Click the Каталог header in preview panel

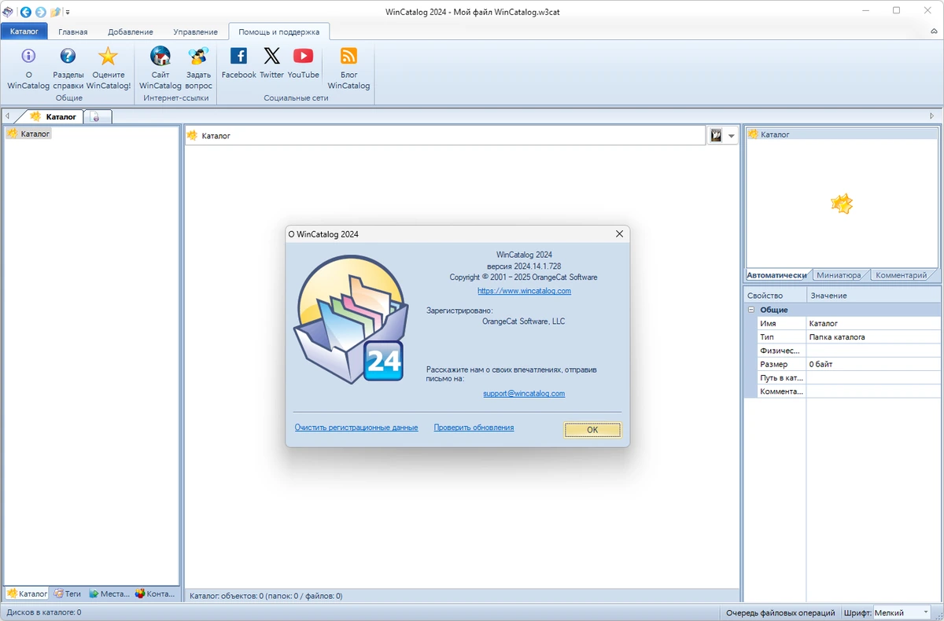click(x=842, y=134)
